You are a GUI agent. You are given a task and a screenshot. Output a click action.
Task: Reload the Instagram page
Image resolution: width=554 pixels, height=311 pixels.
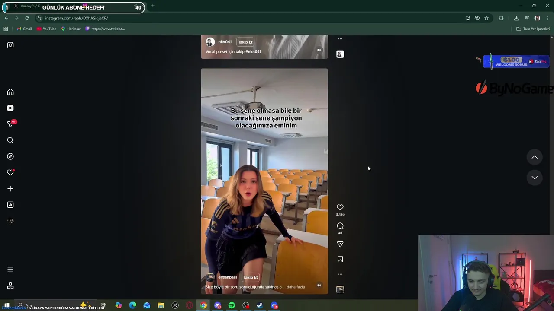pos(27,18)
